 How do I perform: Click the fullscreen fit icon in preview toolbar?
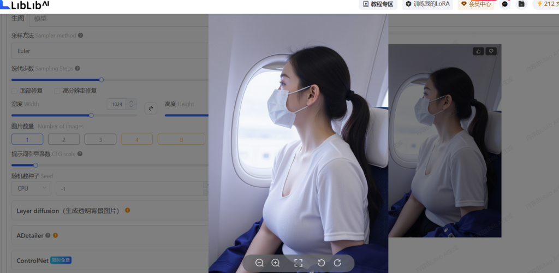(x=298, y=263)
